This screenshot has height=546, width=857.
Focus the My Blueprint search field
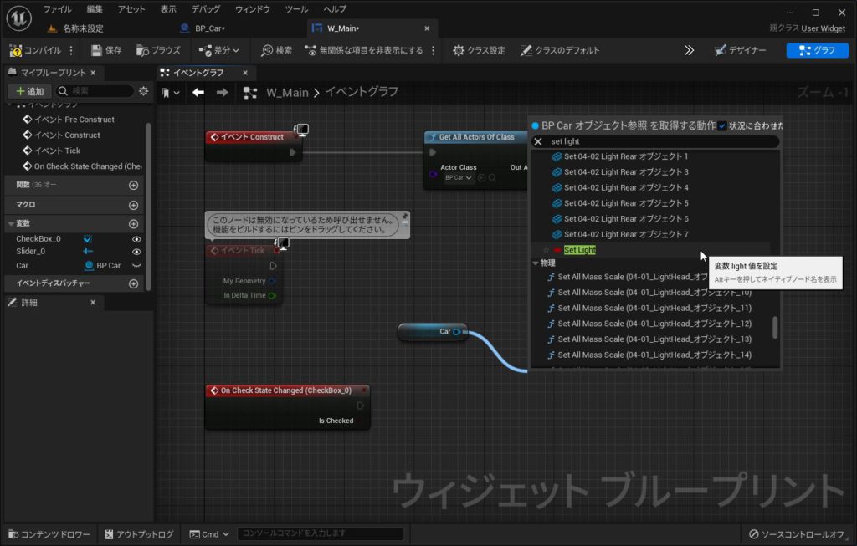click(x=95, y=91)
